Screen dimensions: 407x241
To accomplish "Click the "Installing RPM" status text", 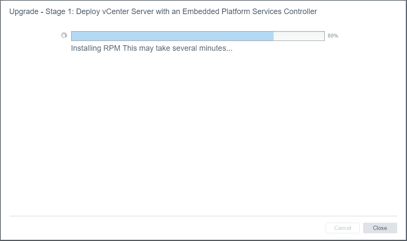I will point(96,48).
